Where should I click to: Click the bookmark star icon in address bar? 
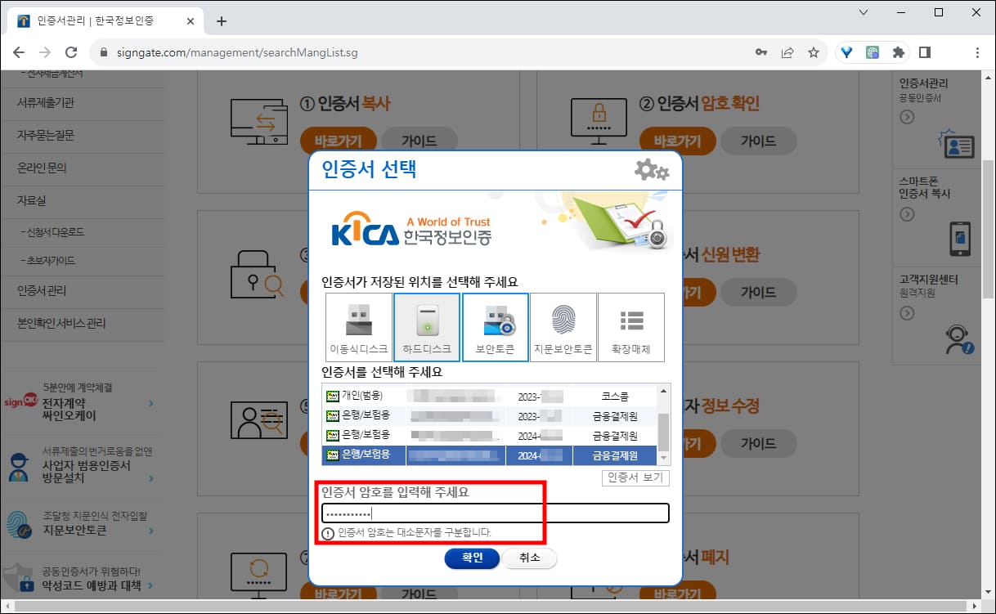pos(814,52)
